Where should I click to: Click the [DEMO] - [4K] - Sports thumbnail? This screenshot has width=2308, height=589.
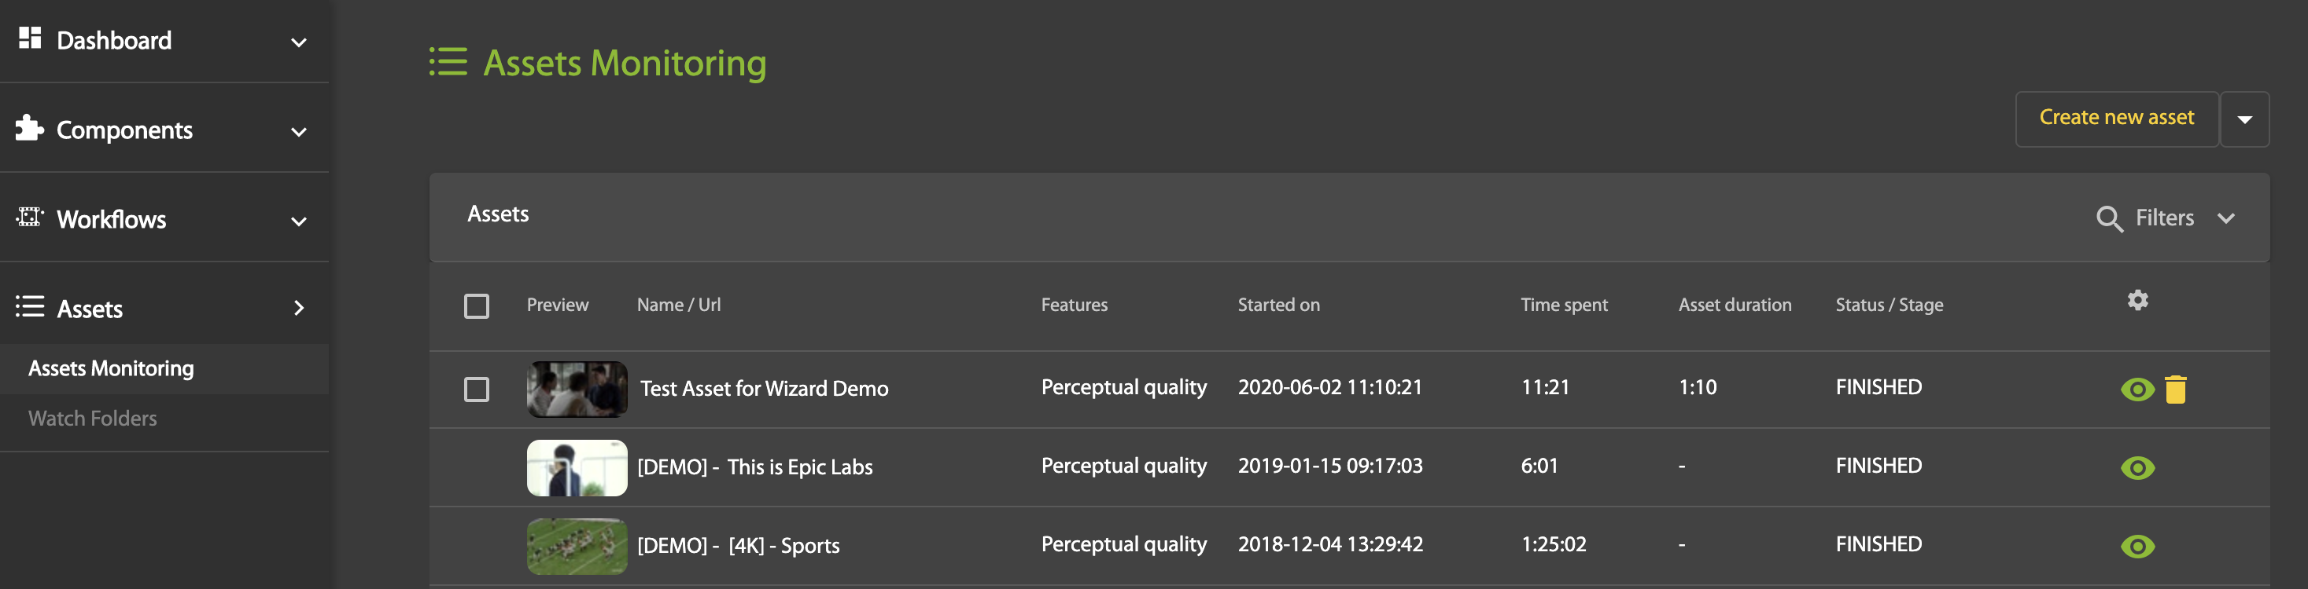pos(576,546)
